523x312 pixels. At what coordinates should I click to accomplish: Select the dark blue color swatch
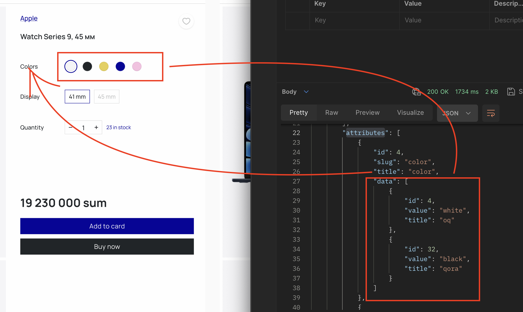120,66
